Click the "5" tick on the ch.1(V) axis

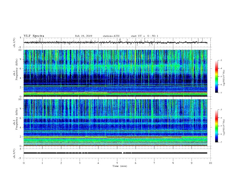click(x=21, y=38)
